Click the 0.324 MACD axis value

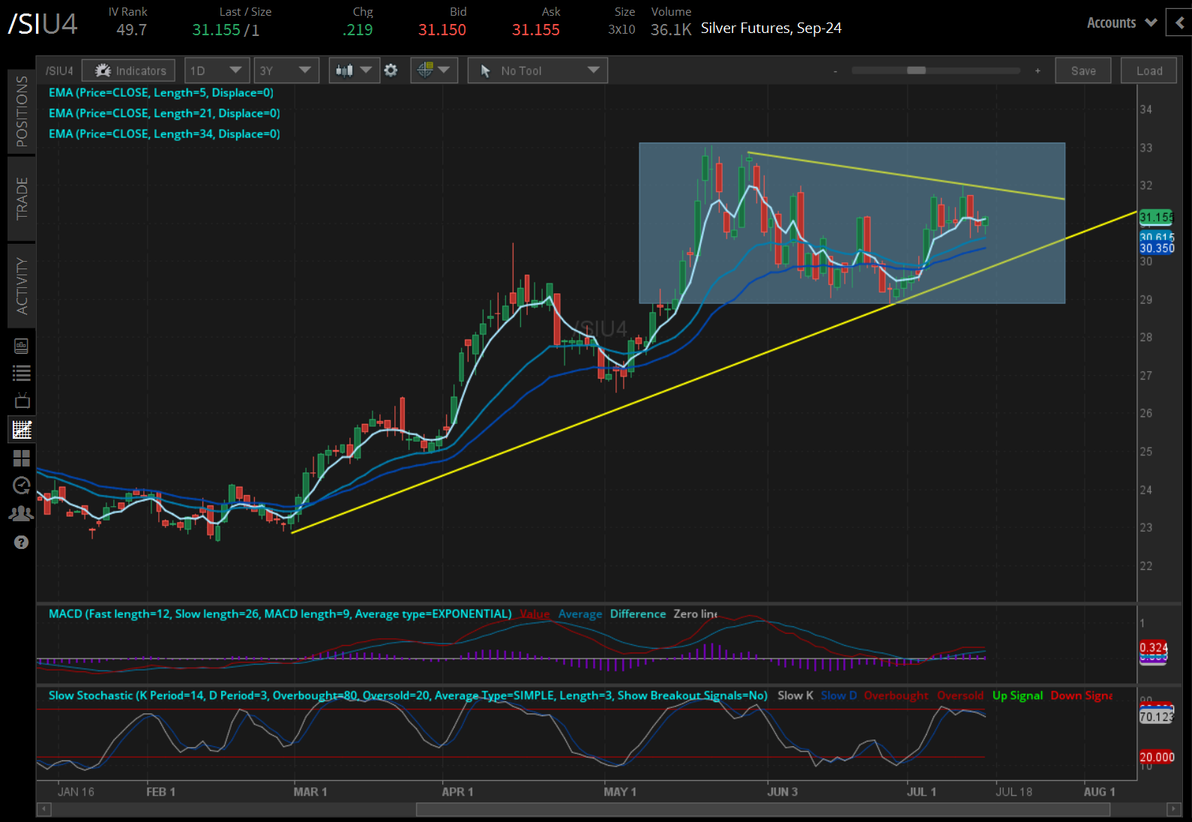(x=1153, y=647)
